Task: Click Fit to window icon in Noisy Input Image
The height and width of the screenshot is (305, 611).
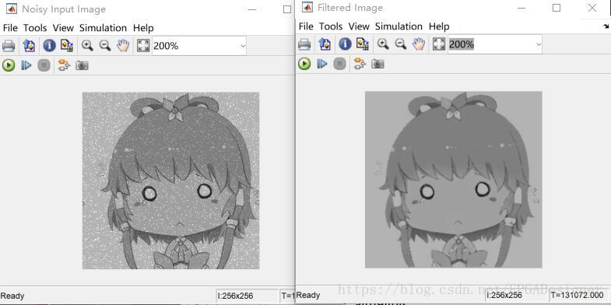Action: pos(143,46)
